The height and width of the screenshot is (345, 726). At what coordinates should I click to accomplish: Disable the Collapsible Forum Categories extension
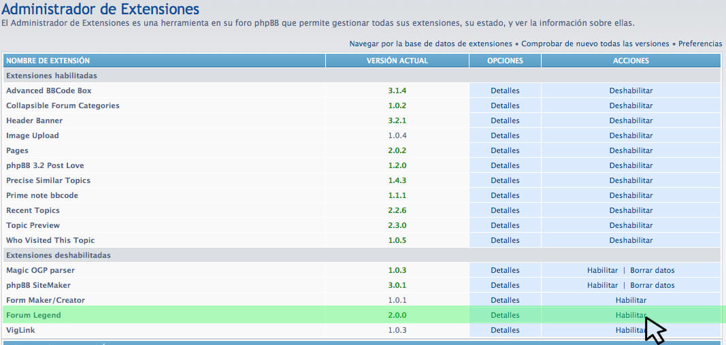[x=631, y=105]
